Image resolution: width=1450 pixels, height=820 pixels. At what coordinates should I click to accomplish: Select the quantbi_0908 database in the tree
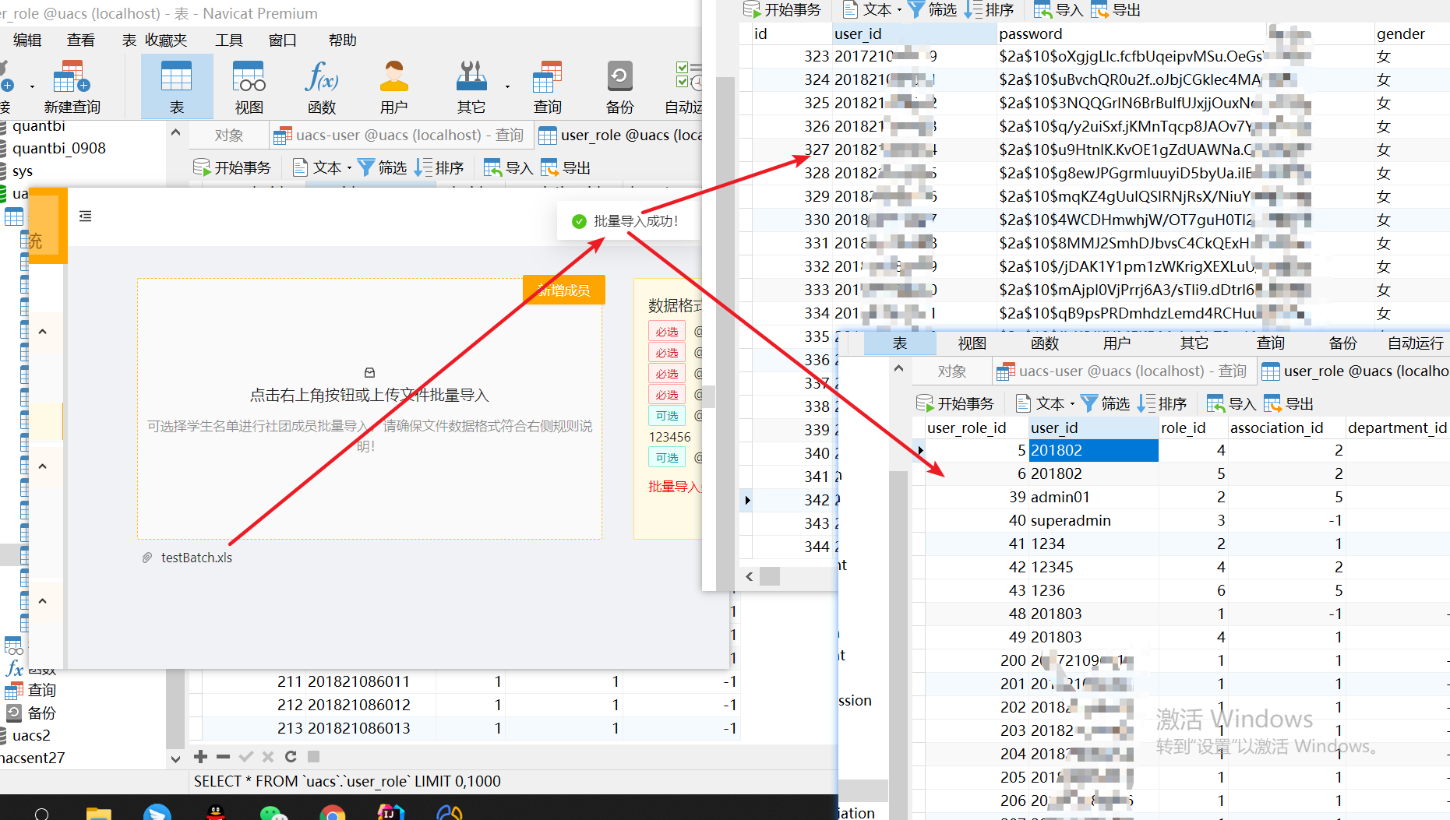(58, 148)
